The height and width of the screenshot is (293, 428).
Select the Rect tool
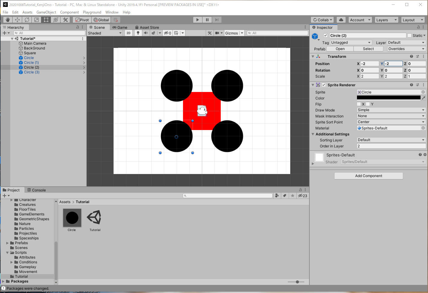[x=46, y=20]
